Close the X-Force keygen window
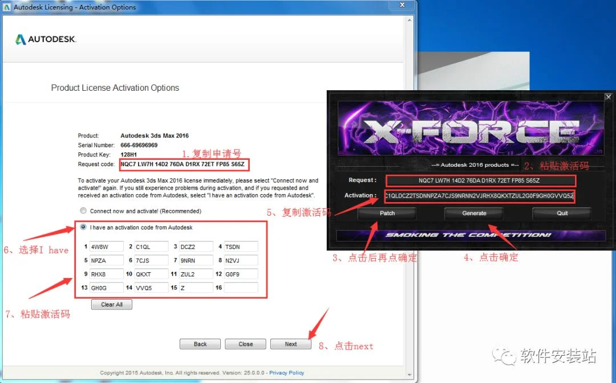Viewport: 616px width, 383px height. coord(608,96)
